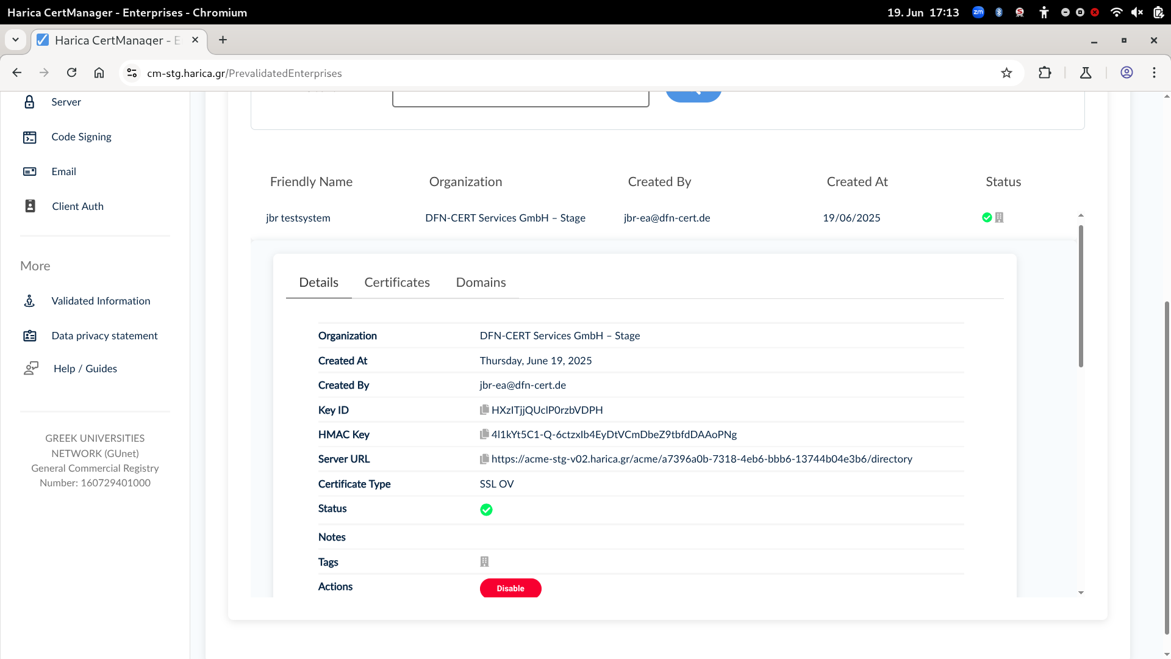The width and height of the screenshot is (1171, 659).
Task: Open Chromium three-dot menu
Action: coord(1154,73)
